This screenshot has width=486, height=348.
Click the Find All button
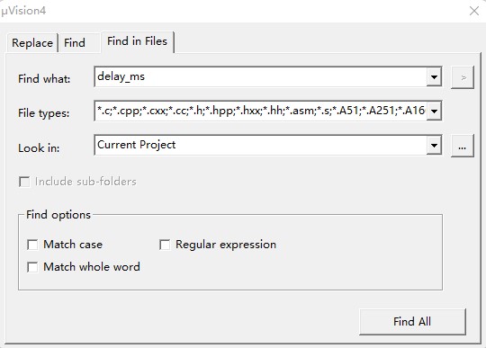pos(412,322)
